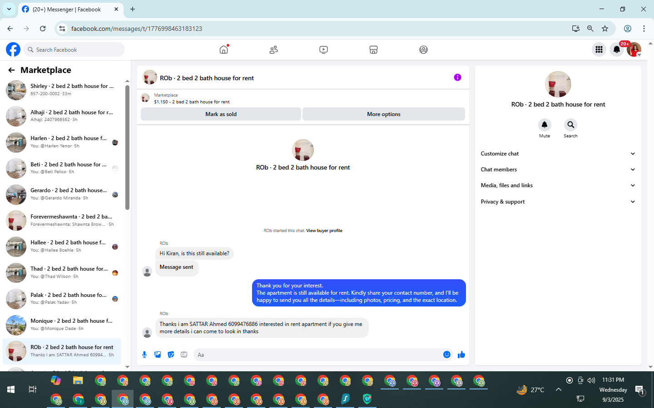Open the GIF picker icon
Screen dimensions: 654x408
pyautogui.click(x=184, y=355)
